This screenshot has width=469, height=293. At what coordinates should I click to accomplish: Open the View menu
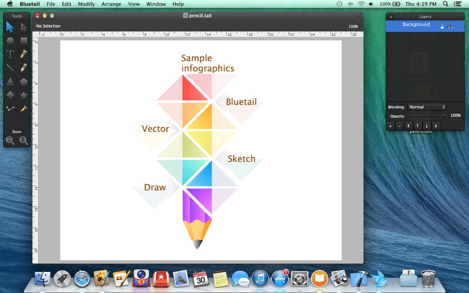(134, 4)
